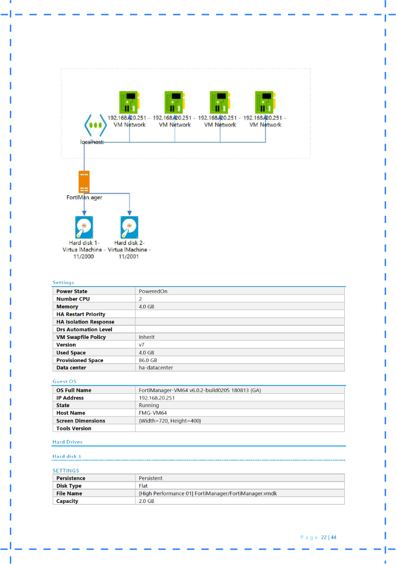Select '4.0 GB' in the Used Space row
The image size is (396, 564).
(x=147, y=352)
